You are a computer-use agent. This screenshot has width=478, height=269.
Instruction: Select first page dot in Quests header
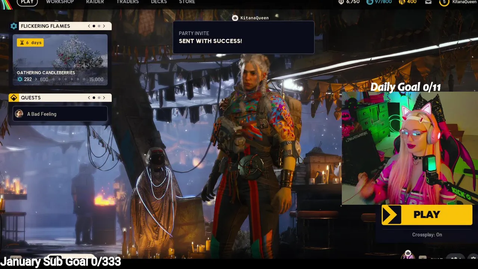[94, 98]
